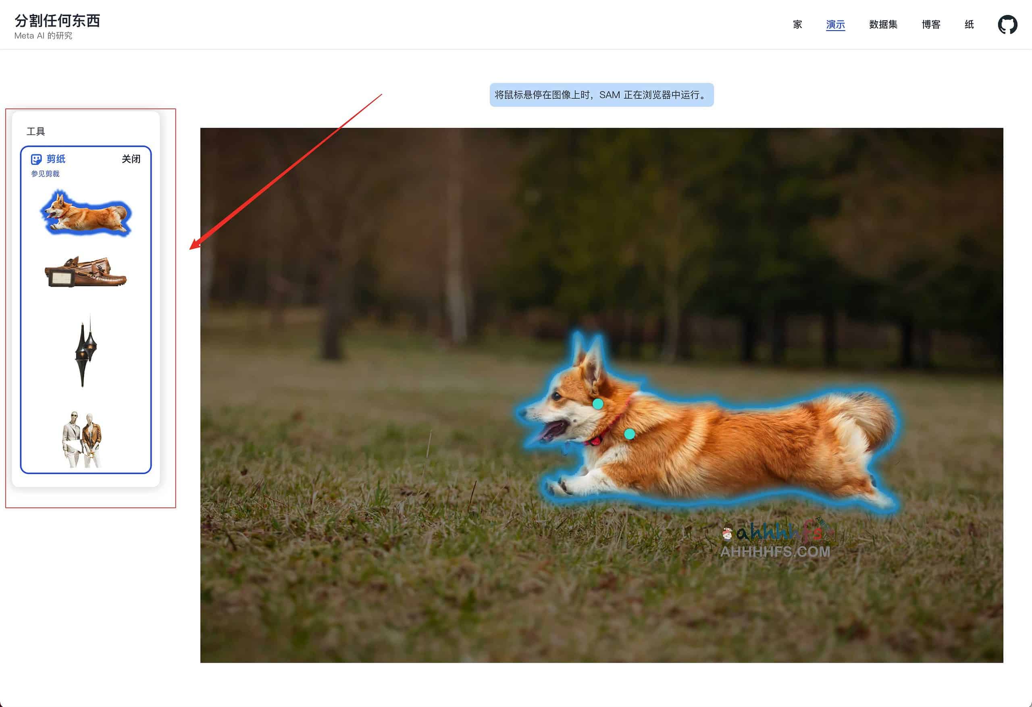Open the 数据集 dataset page
This screenshot has width=1032, height=707.
pyautogui.click(x=883, y=25)
